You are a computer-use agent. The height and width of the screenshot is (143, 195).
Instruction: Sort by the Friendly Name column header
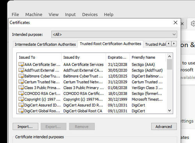[148, 57]
